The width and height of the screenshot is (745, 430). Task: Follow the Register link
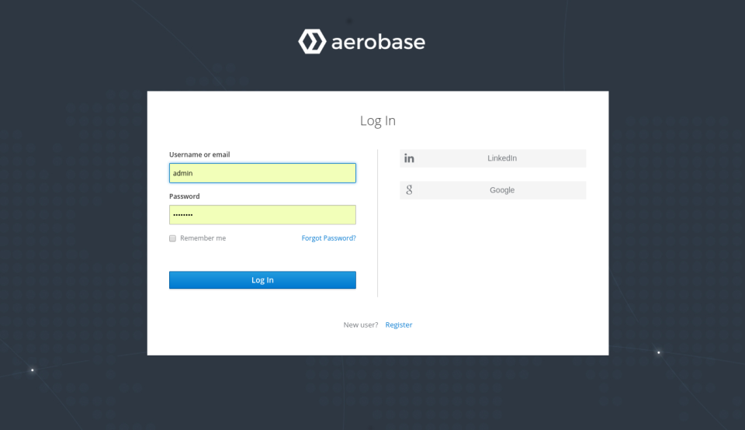coord(399,325)
